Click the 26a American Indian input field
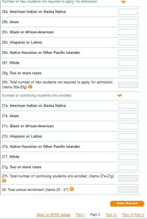 coord(128,12)
